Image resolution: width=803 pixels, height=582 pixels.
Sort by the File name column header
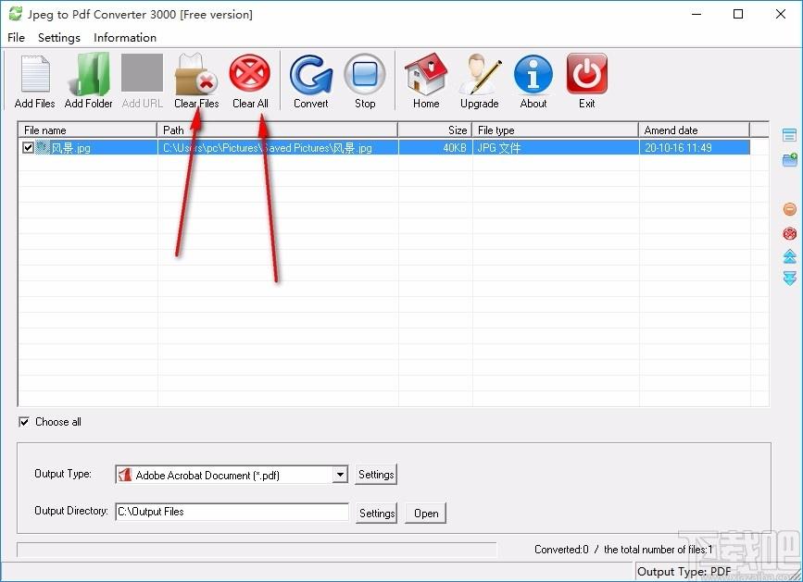(88, 130)
